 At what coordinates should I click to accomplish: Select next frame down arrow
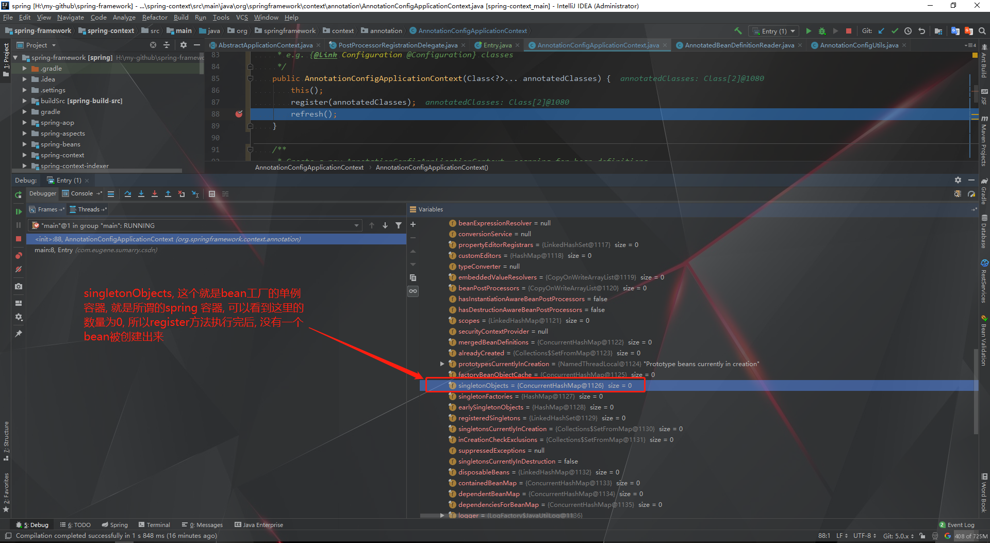click(x=385, y=225)
